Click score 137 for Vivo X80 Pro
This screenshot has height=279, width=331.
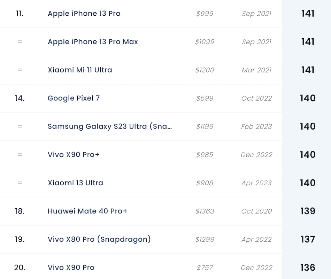[x=308, y=239]
